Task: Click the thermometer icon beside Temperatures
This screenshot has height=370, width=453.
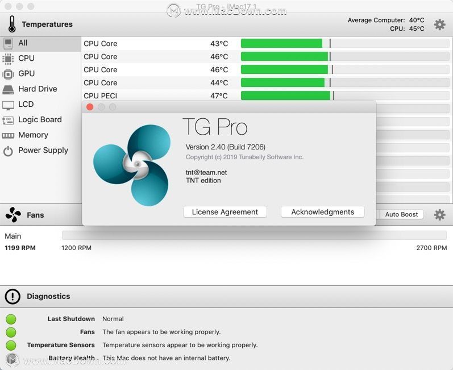Action: click(x=12, y=24)
